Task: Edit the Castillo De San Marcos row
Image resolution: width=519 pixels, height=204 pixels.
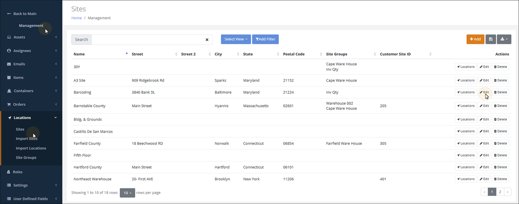Action: 484,131
